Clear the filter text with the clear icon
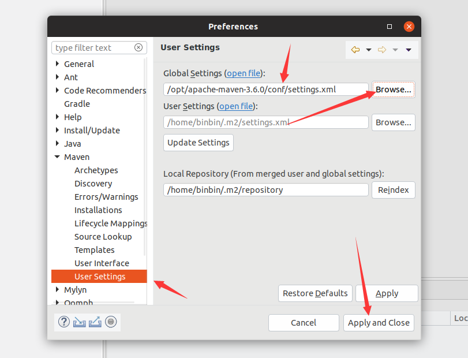The height and width of the screenshot is (358, 468). pyautogui.click(x=138, y=47)
